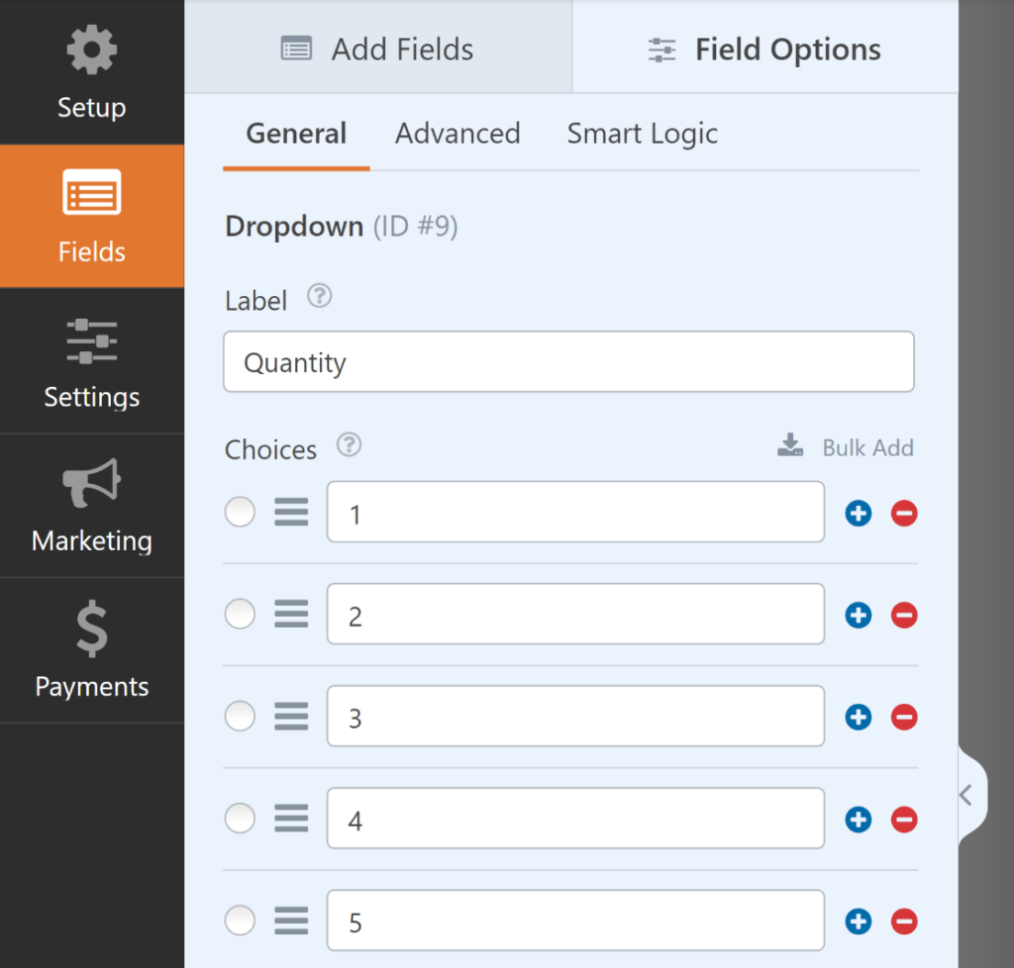Click the Bulk Add download icon
1014x968 pixels.
(789, 445)
